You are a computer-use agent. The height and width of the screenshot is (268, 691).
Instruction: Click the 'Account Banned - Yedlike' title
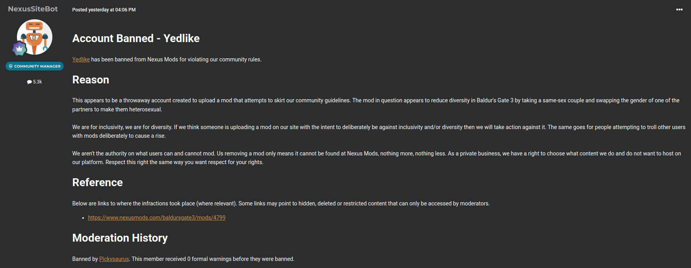click(136, 38)
